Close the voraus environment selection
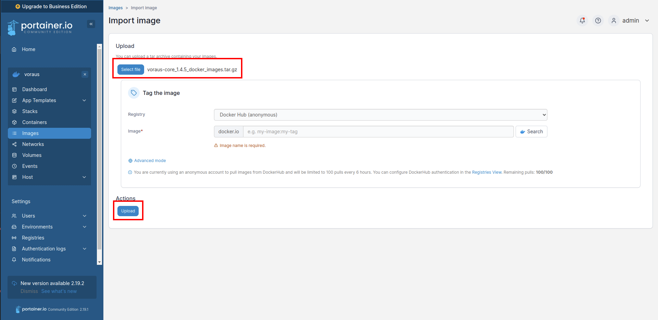The width and height of the screenshot is (658, 320). tap(85, 74)
